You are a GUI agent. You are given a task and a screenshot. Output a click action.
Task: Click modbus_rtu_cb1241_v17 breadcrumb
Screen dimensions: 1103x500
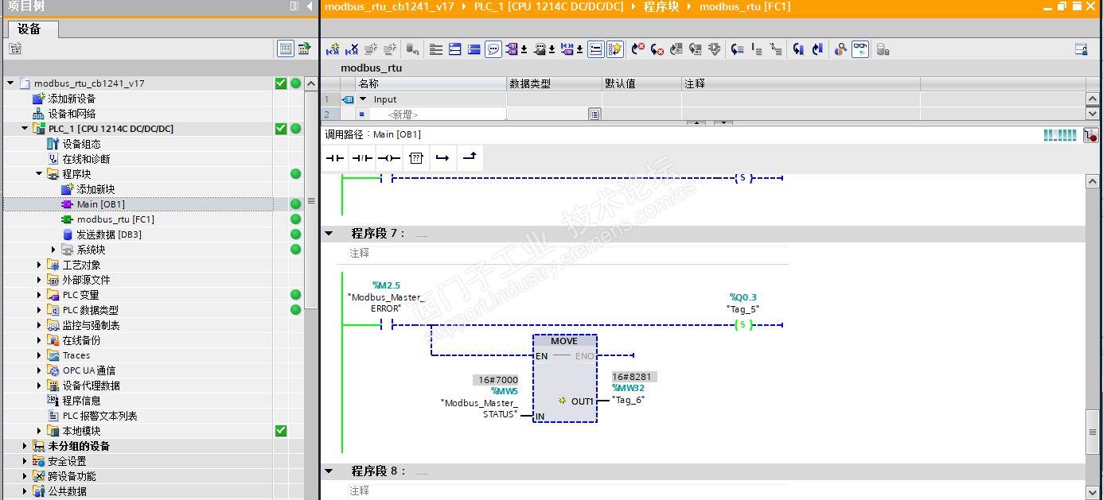(389, 6)
